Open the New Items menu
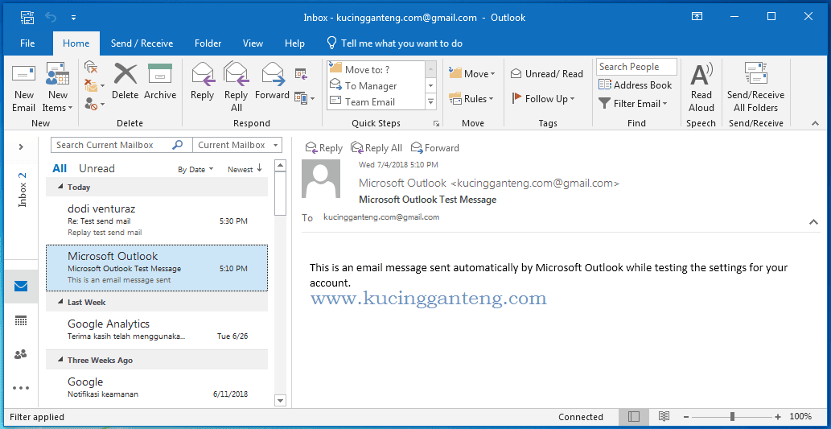The image size is (831, 429). click(57, 88)
